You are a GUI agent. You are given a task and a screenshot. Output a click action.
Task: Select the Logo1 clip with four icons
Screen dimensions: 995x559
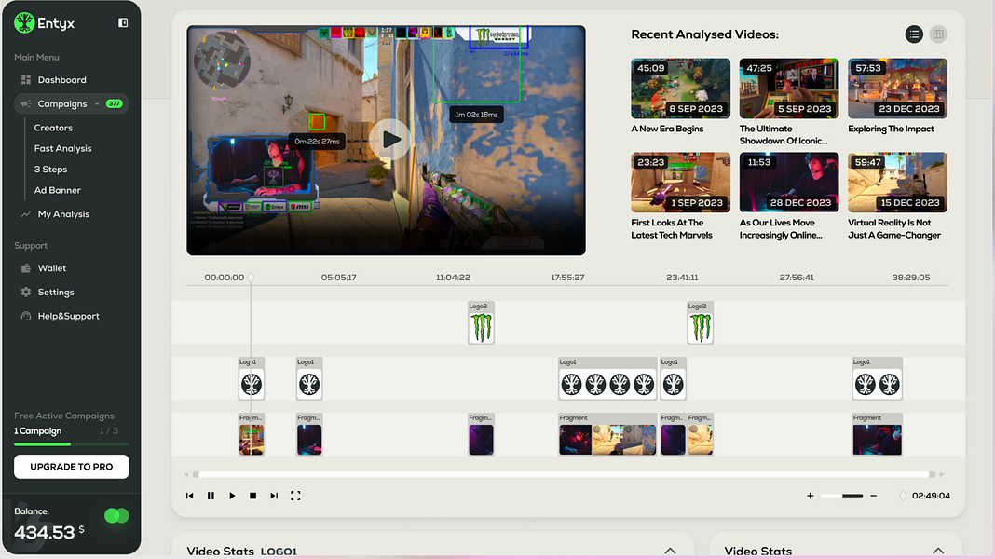(607, 379)
